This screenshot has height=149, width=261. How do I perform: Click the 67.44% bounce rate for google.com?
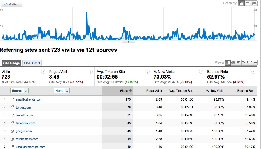(x=250, y=131)
